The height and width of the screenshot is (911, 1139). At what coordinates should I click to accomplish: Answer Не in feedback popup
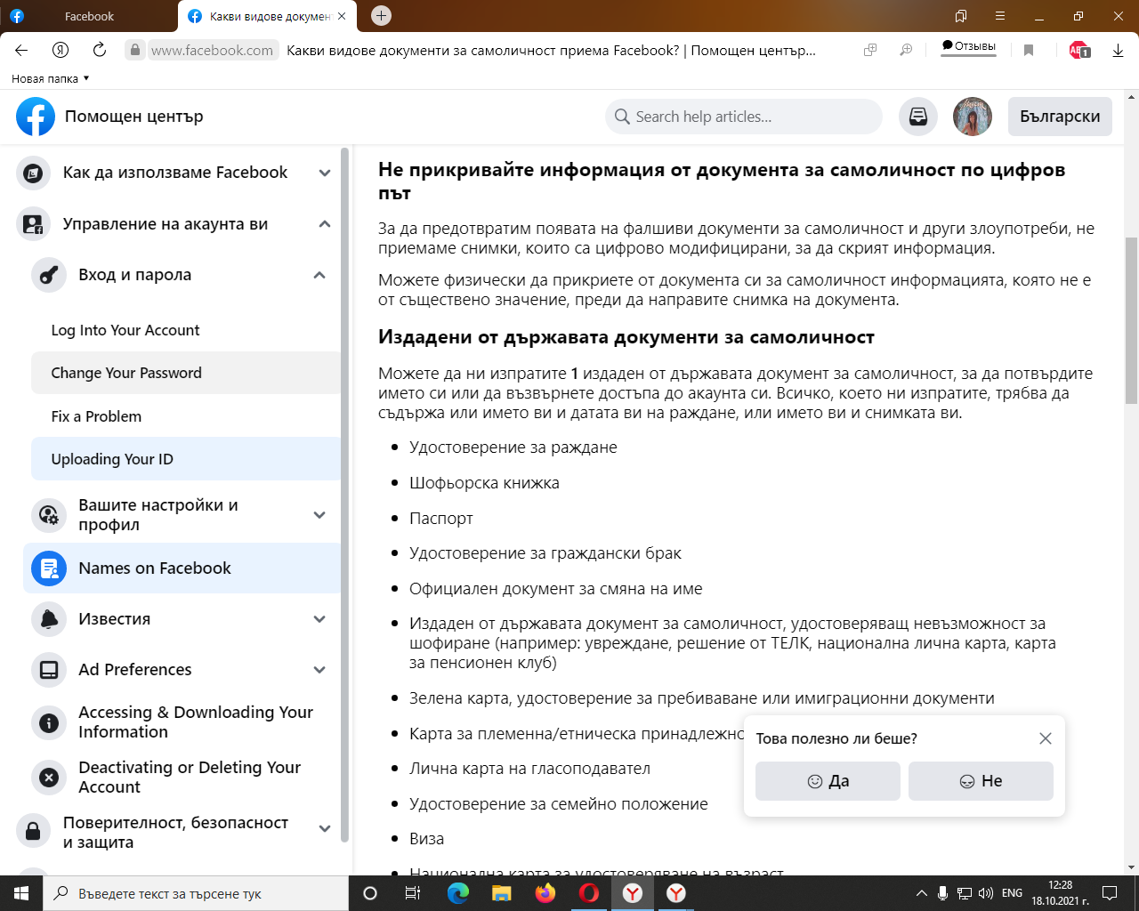click(981, 781)
